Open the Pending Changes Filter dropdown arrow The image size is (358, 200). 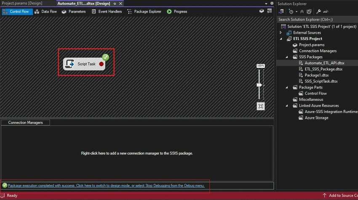pos(297,12)
